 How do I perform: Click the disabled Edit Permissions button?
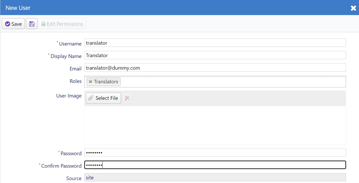[x=62, y=24]
